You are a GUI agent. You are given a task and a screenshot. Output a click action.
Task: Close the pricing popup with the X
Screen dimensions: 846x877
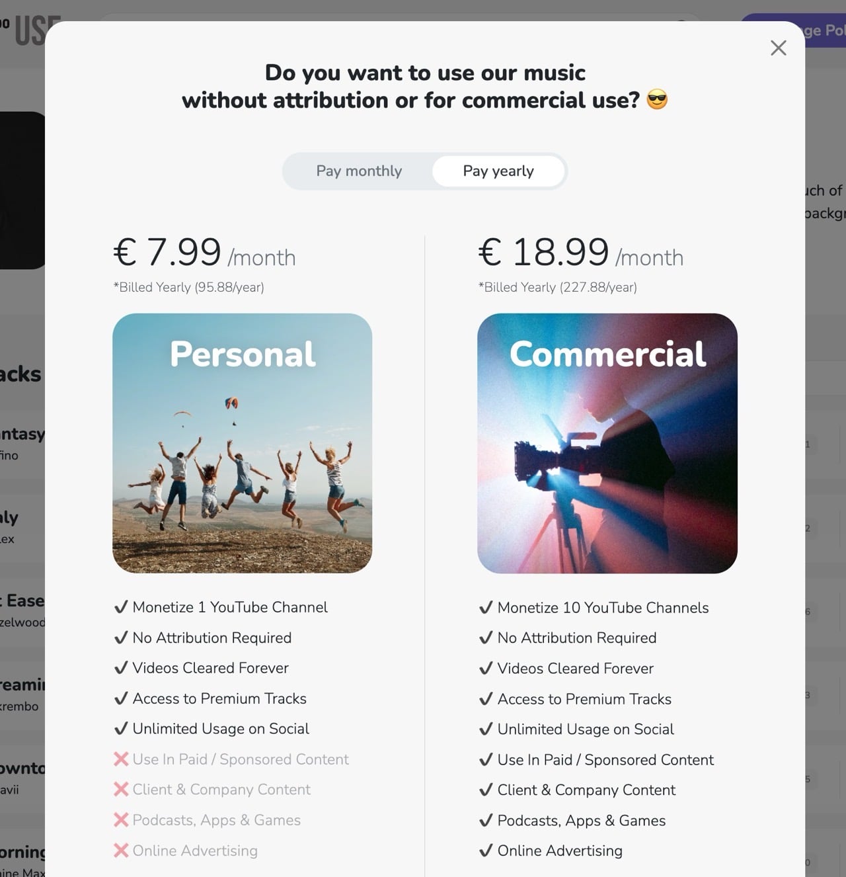(778, 48)
